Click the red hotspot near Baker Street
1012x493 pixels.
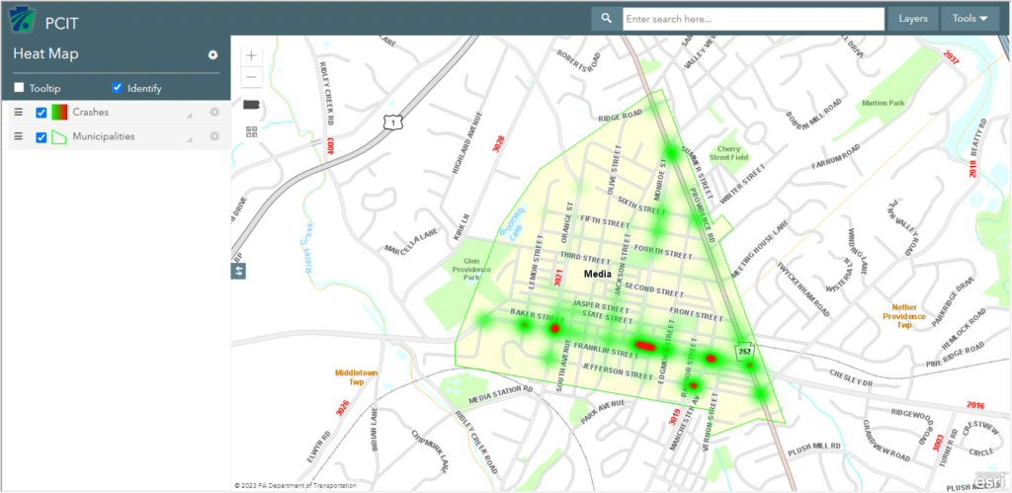point(554,328)
